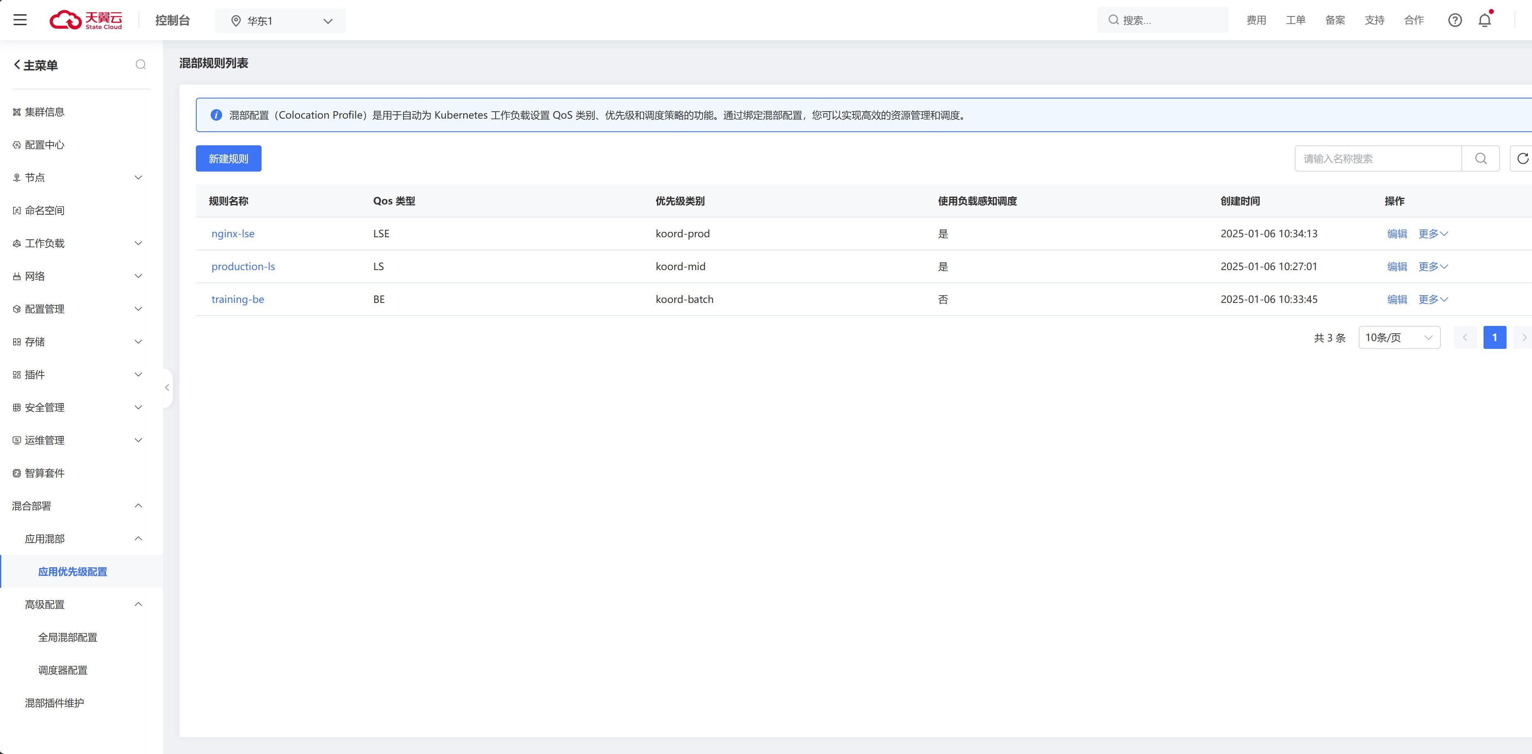Open 工单 in the top bar
This screenshot has width=1532, height=754.
[1295, 20]
